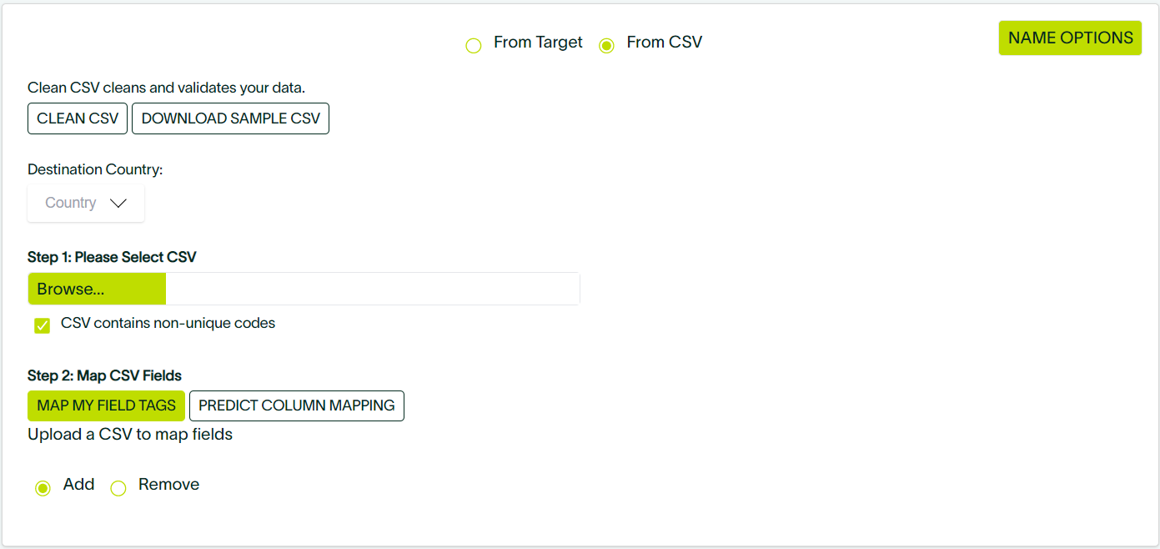Click the Step 1 CSV selection area
1160x549 pixels.
[x=96, y=288]
